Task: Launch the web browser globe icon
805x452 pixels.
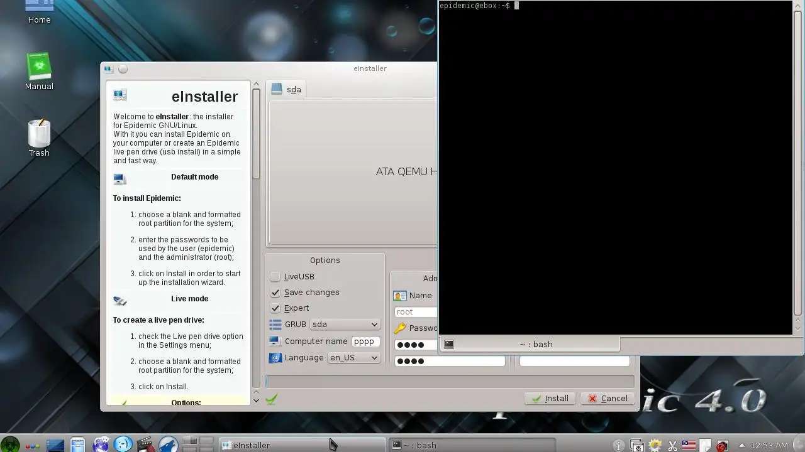Action: [x=101, y=445]
